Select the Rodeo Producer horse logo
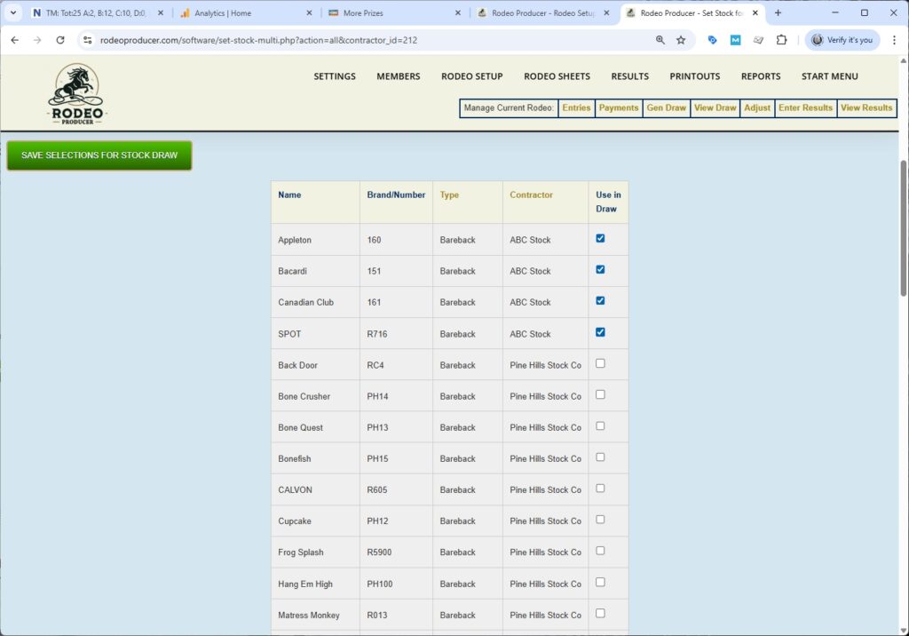 click(x=75, y=91)
